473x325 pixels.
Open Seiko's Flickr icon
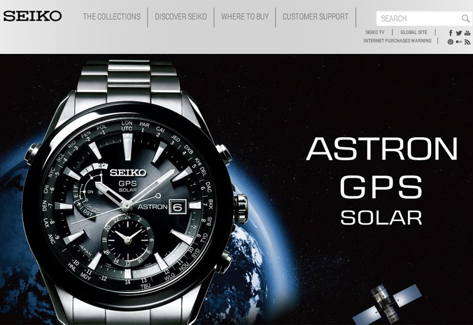point(459,42)
